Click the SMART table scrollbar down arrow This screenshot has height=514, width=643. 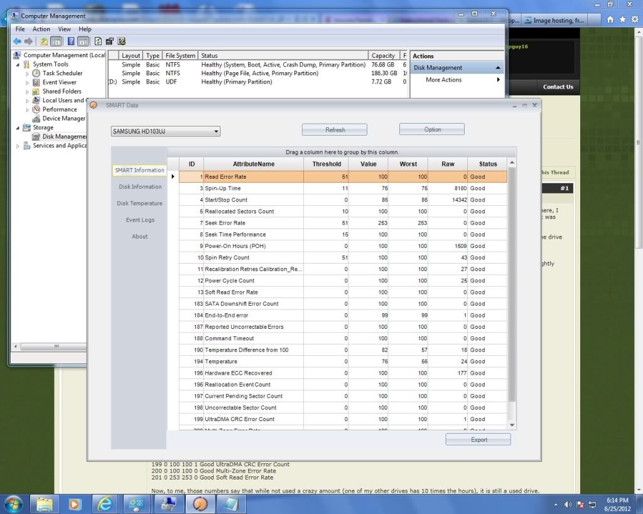[512, 425]
